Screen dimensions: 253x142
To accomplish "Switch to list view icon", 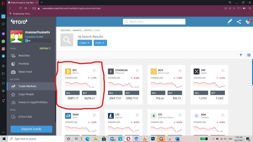I will 249,55.
